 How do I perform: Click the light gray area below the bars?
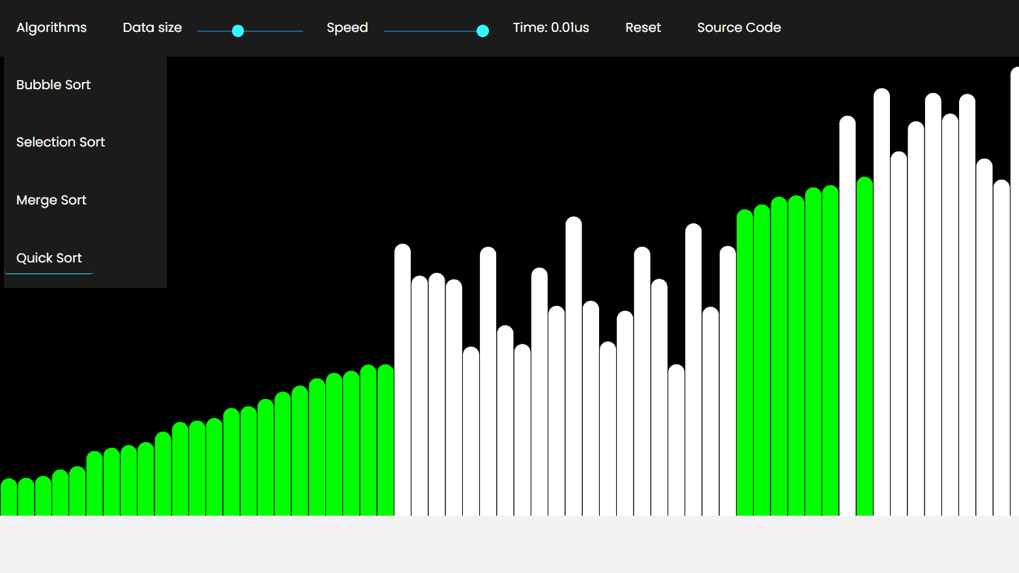[x=509, y=544]
